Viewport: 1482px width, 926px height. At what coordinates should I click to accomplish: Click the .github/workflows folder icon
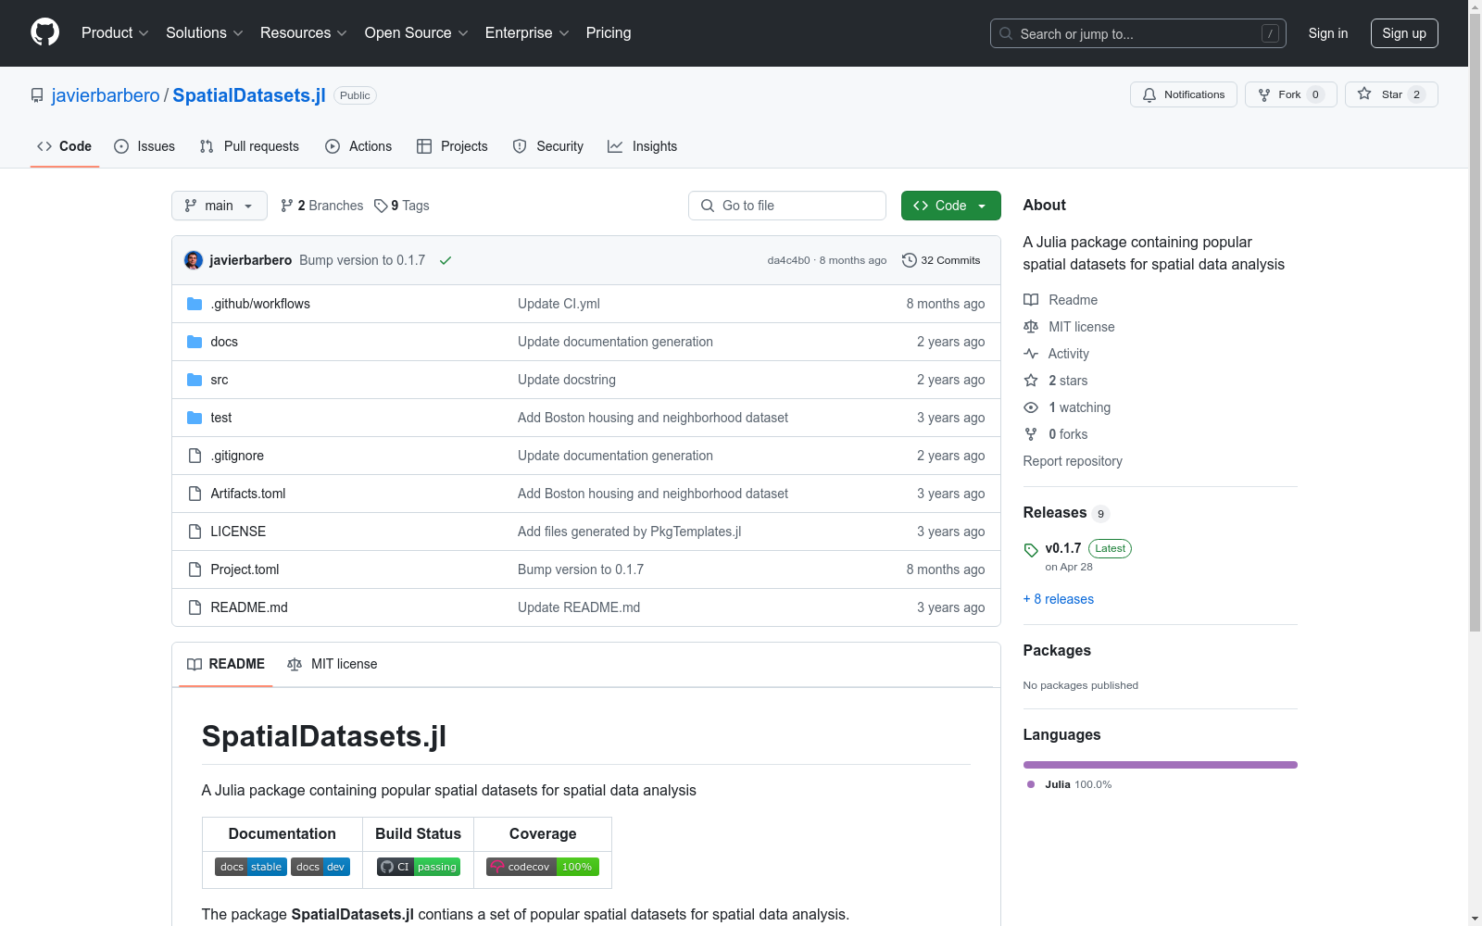[195, 304]
